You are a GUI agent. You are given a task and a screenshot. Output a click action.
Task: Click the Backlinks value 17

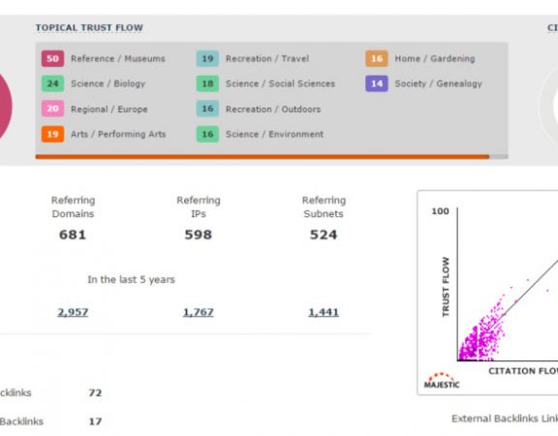95,421
